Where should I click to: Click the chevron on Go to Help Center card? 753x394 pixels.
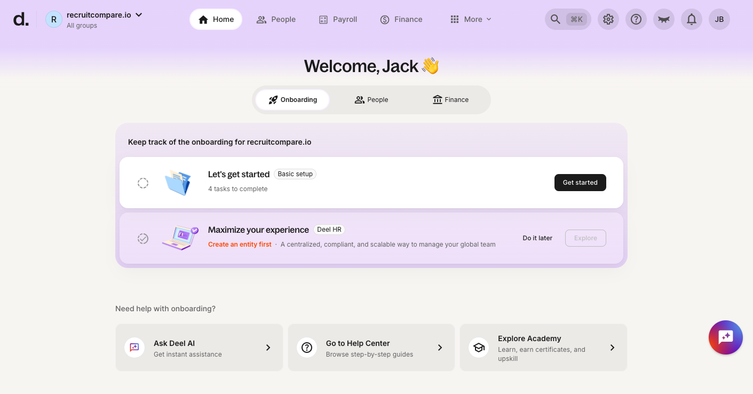pos(440,348)
